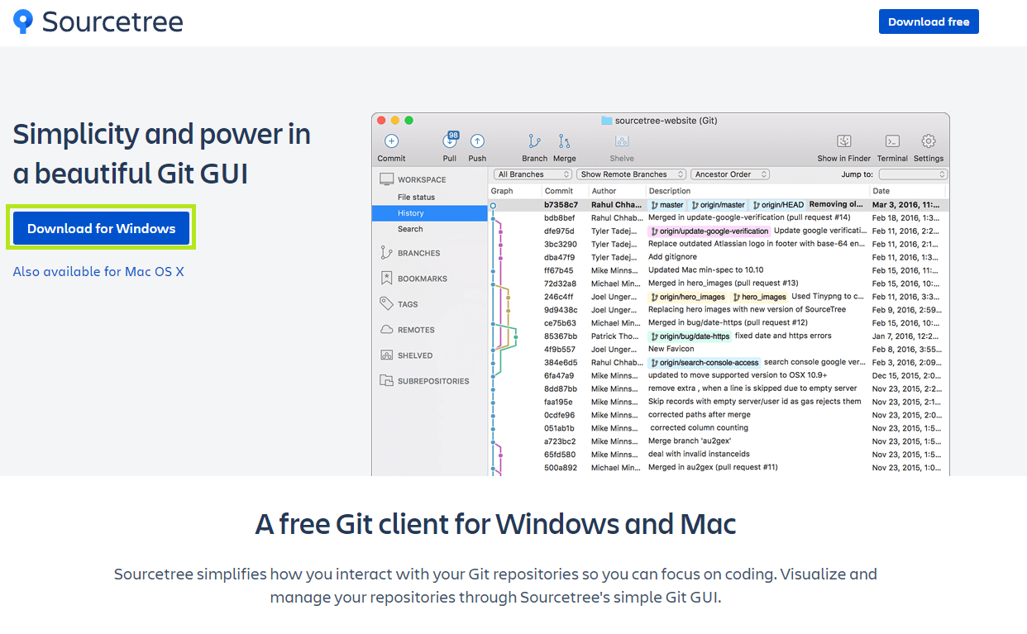This screenshot has height=634, width=1027.
Task: Expand the BRANCHES sidebar section
Action: click(418, 253)
